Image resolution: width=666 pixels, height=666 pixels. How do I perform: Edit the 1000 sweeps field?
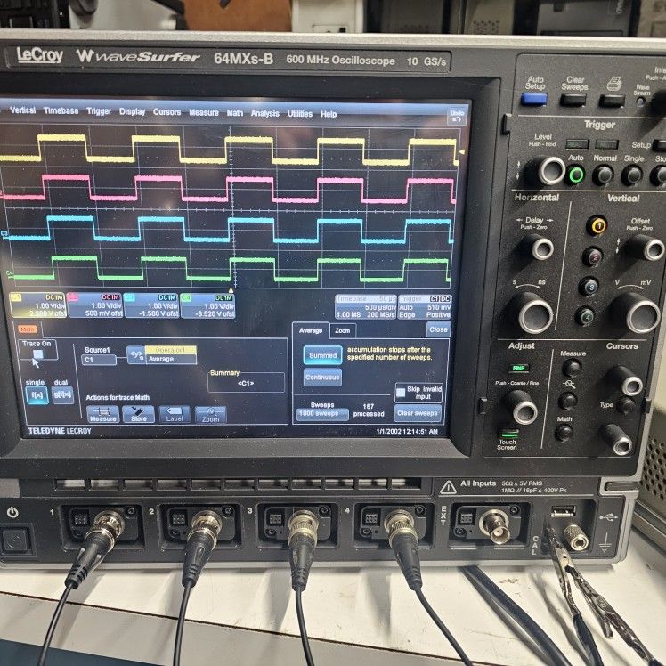[x=322, y=414]
